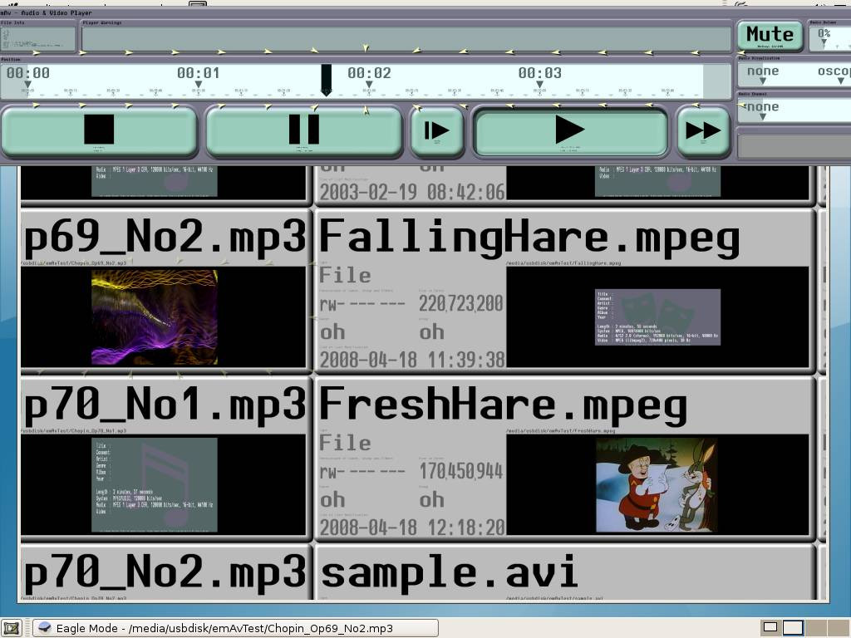Viewport: 851px width, 638px height.
Task: Open the FallingHare.mpeg info thumbnail with masks
Action: tap(658, 317)
